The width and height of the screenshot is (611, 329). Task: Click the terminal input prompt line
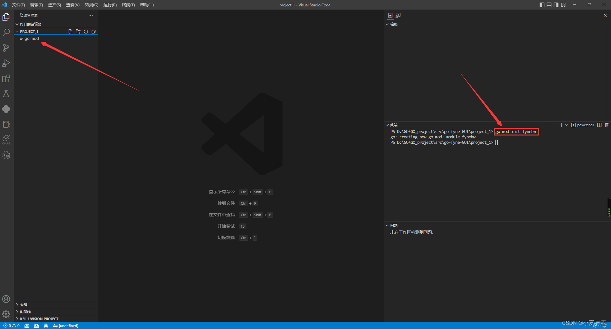point(444,143)
